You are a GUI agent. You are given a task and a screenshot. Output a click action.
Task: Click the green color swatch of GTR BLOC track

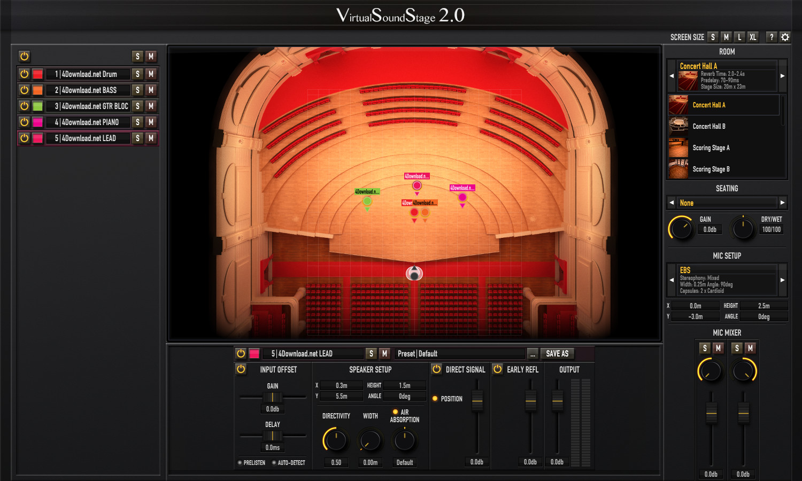click(x=37, y=106)
